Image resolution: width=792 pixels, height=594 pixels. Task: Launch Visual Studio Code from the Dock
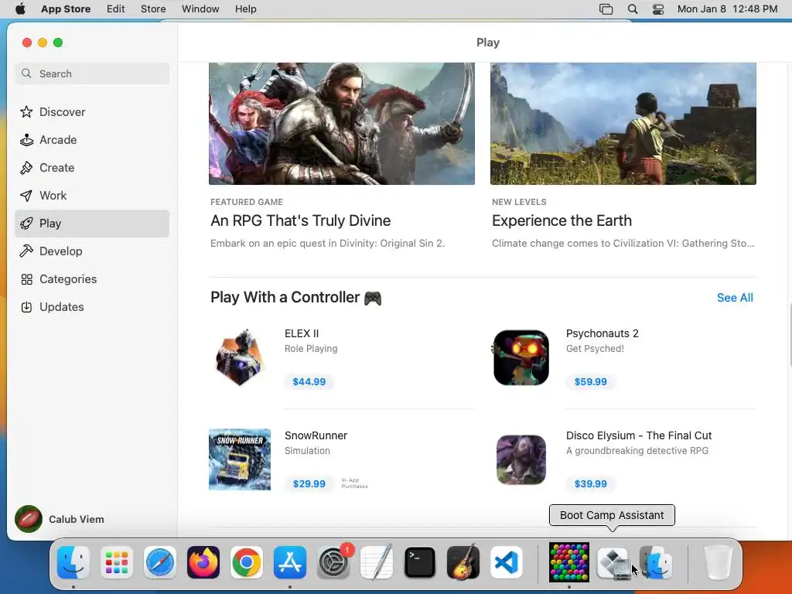point(507,562)
